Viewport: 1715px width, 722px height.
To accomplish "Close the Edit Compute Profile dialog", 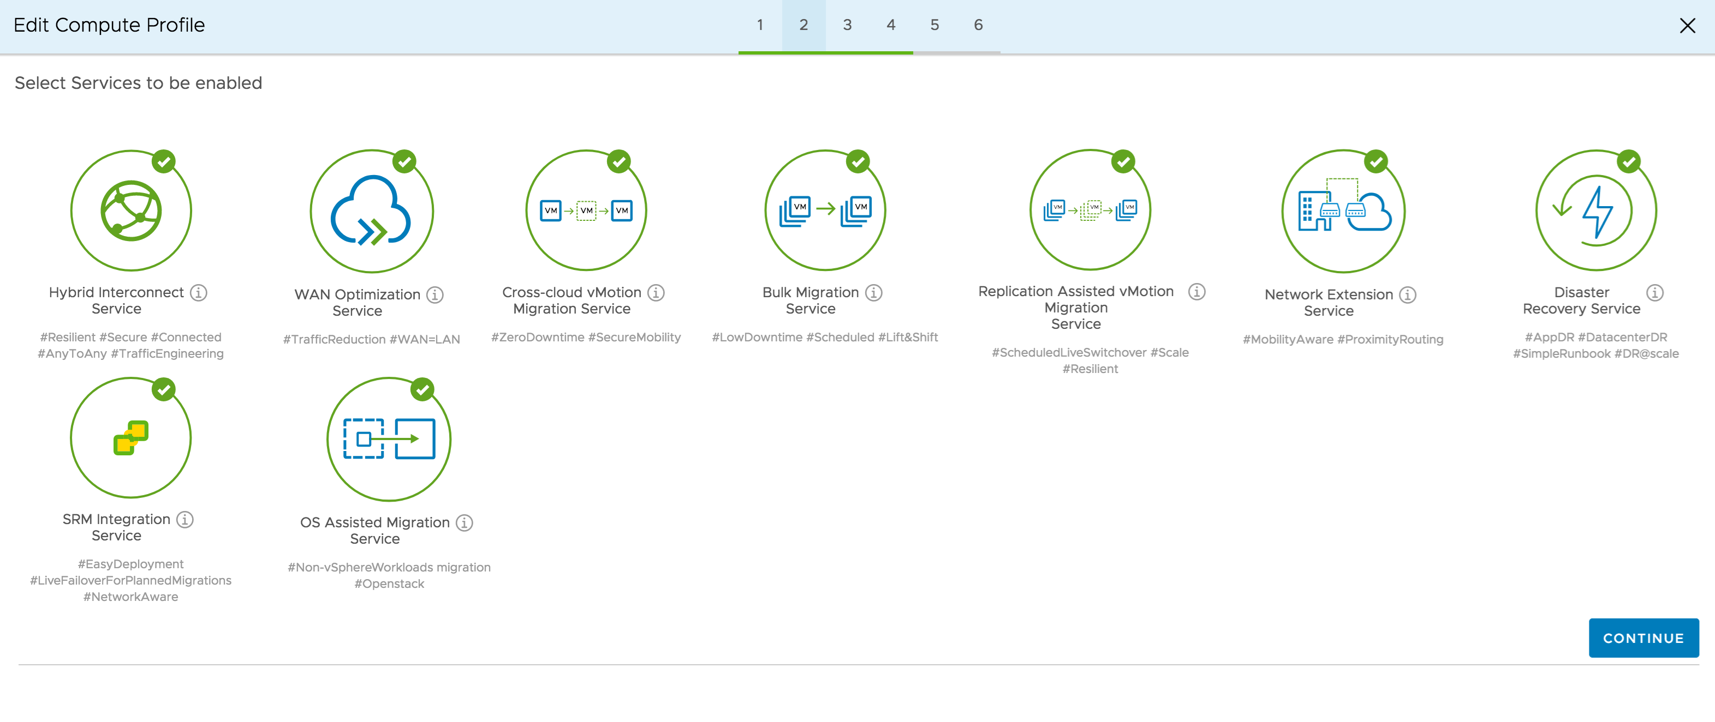I will tap(1687, 26).
